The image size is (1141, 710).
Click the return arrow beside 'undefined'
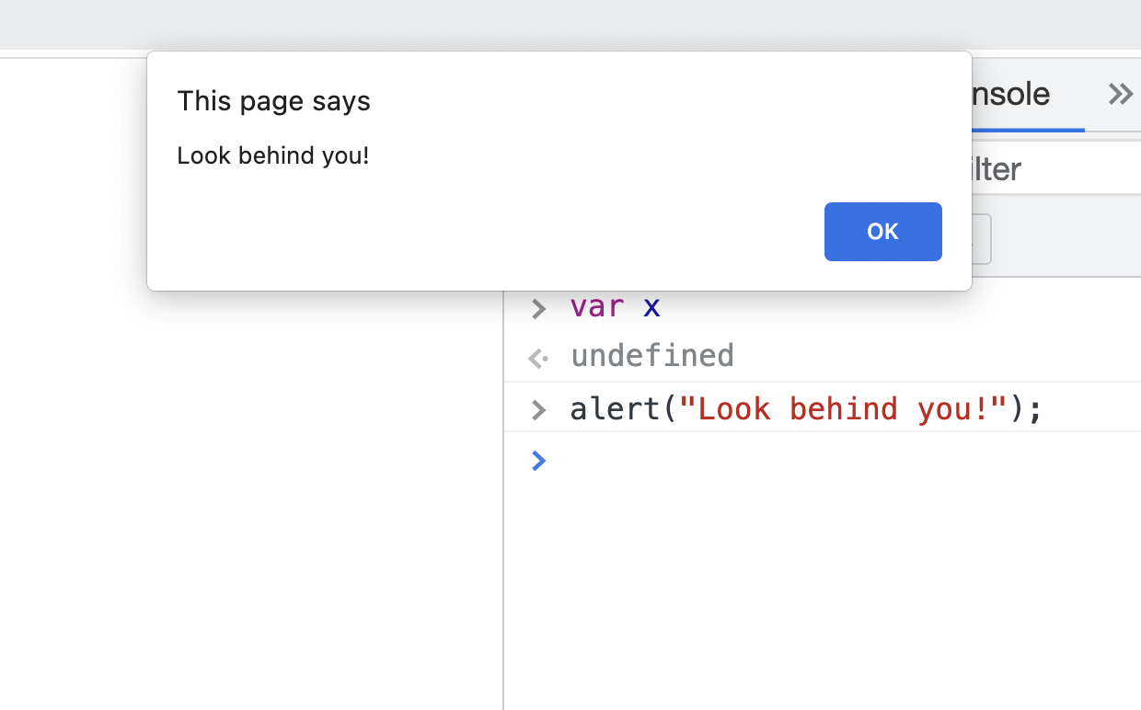[538, 358]
